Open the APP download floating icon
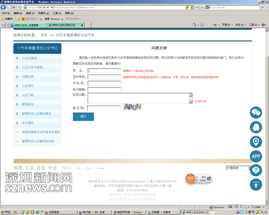 pos(256,156)
